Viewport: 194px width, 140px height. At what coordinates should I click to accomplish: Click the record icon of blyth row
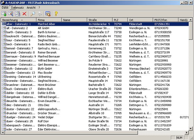[4, 68]
